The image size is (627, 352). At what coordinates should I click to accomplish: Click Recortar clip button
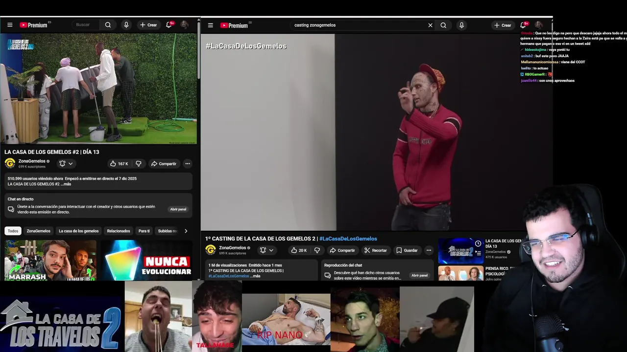tap(376, 250)
